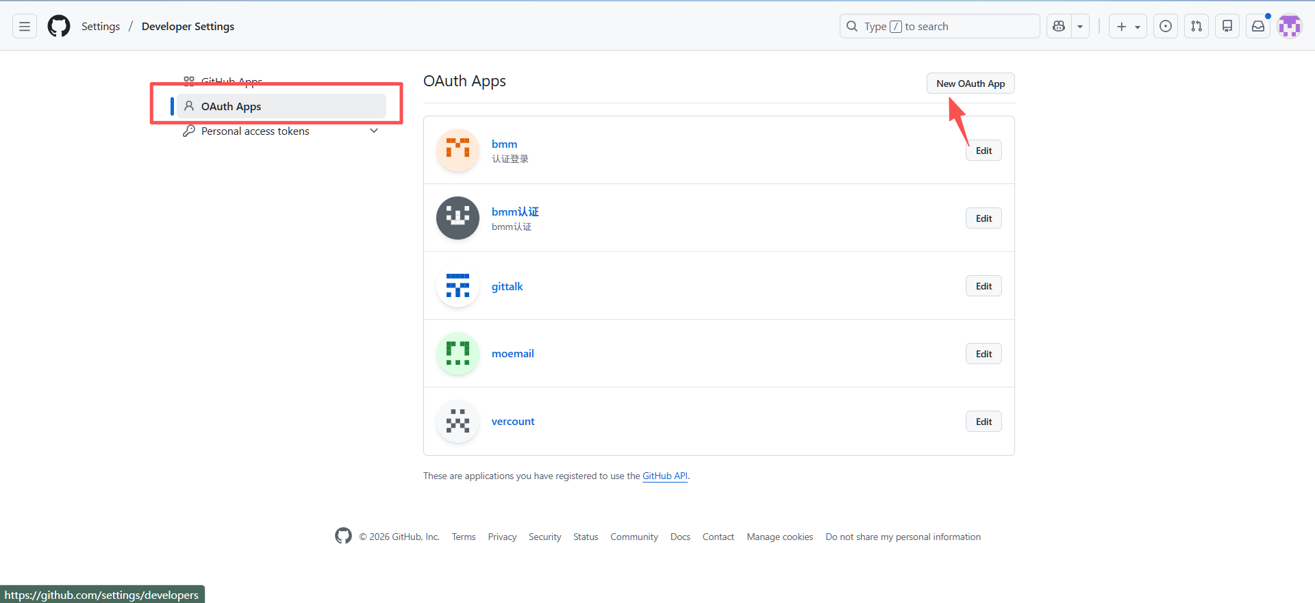Select OAuth Apps in the sidebar

[x=231, y=107]
